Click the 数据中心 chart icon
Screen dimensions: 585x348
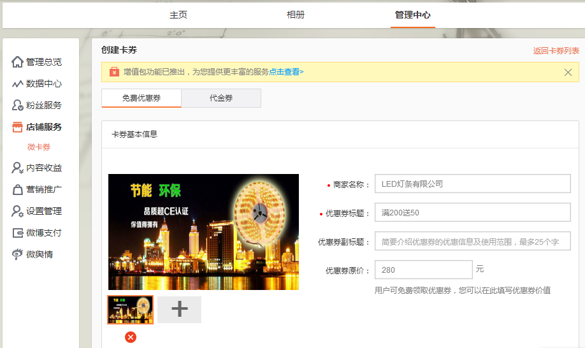(18, 84)
